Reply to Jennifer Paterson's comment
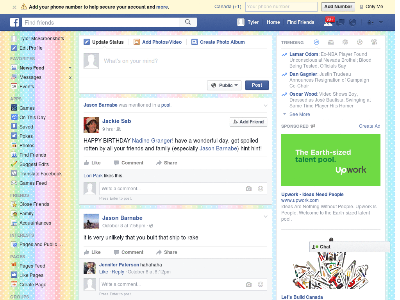Image resolution: width=400 pixels, height=300 pixels. [118, 272]
